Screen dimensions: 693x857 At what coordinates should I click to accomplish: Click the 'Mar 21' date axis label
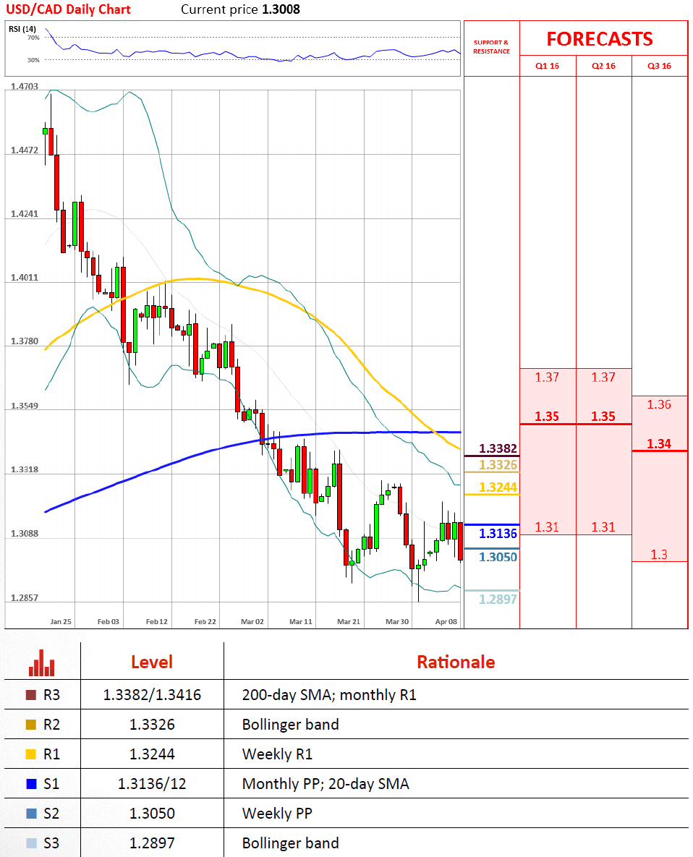(349, 621)
